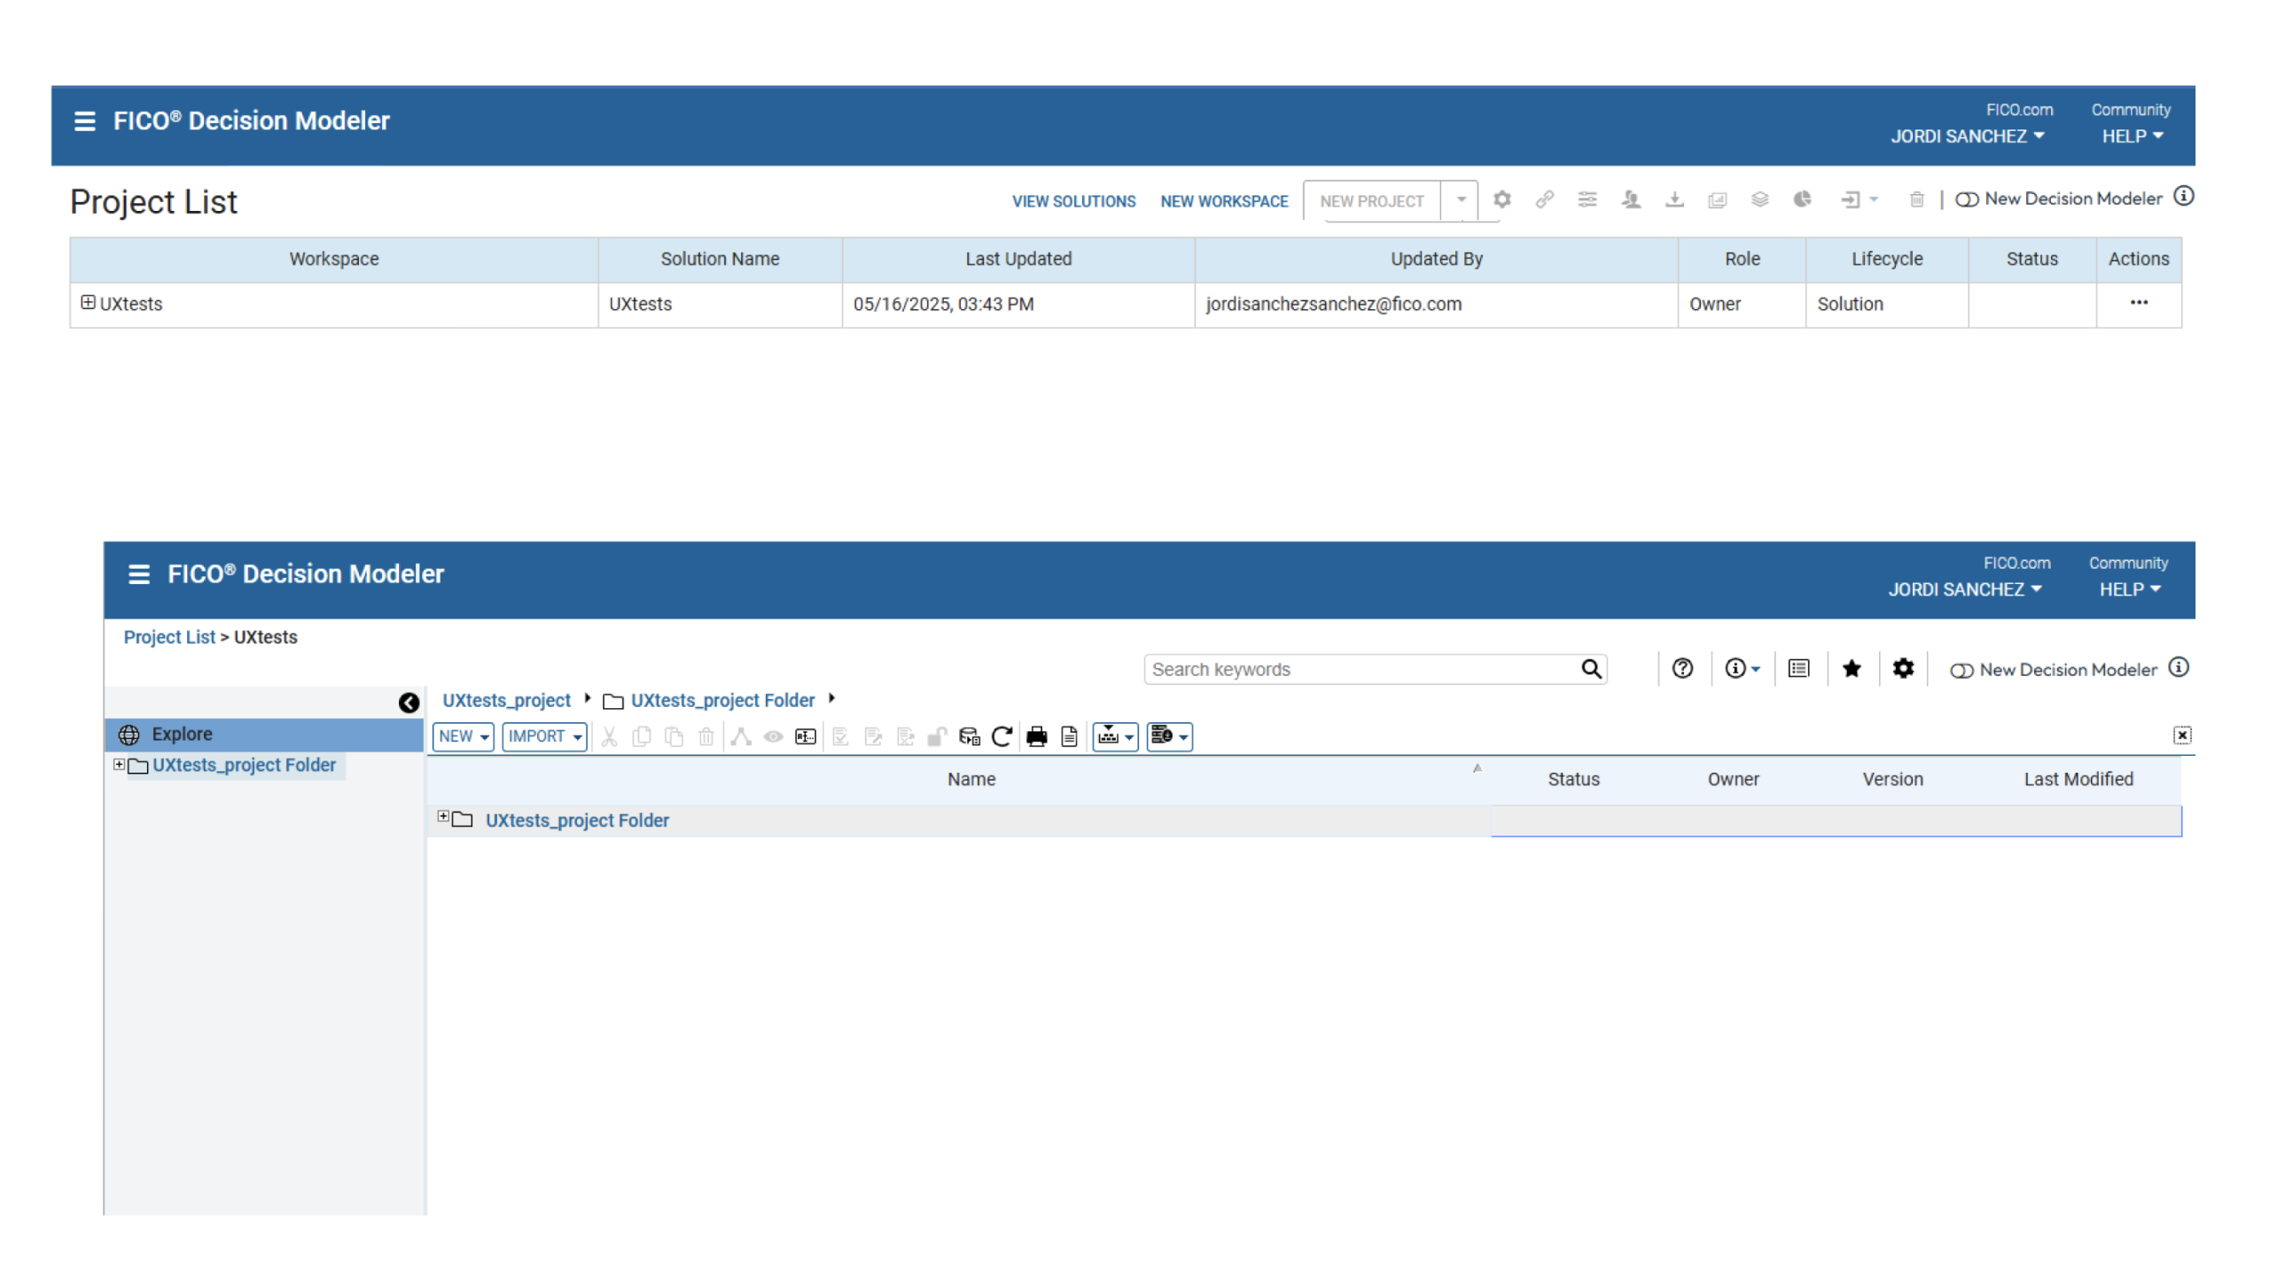The height and width of the screenshot is (1276, 2269).
Task: Click the link chain icon in Project List toolbar
Action: click(x=1545, y=199)
